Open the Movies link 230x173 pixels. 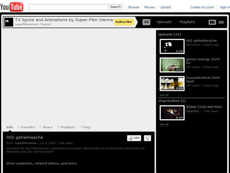pos(149,7)
